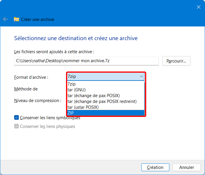Pick tar (échange de pax POSIX)
205x175 pixels.
point(106,96)
